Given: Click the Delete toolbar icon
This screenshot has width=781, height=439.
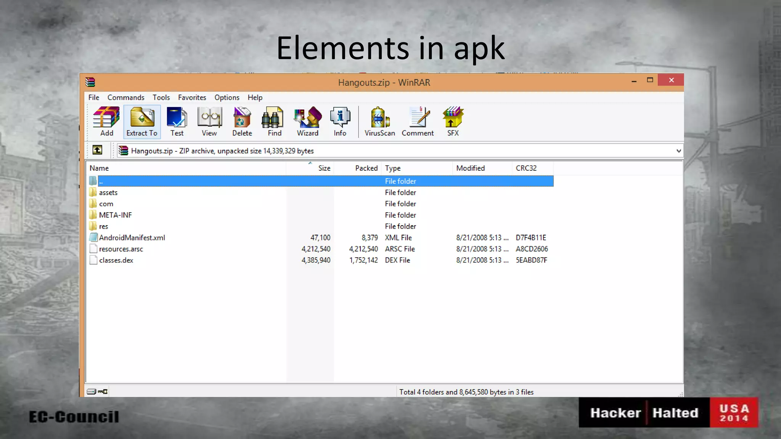Looking at the screenshot, I should click(x=242, y=121).
